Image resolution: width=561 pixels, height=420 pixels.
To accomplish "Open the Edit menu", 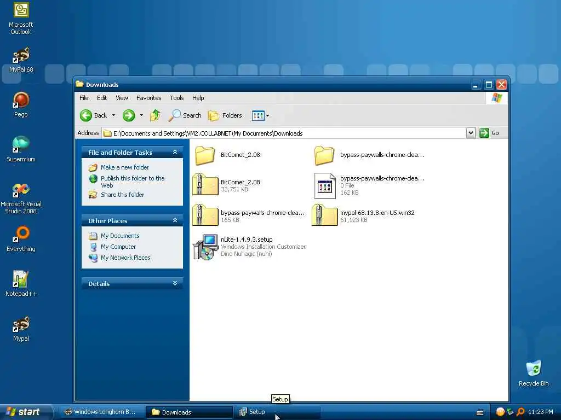I will click(x=101, y=98).
